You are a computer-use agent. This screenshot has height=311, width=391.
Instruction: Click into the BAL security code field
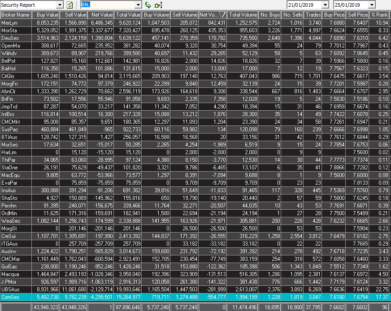click(108, 5)
